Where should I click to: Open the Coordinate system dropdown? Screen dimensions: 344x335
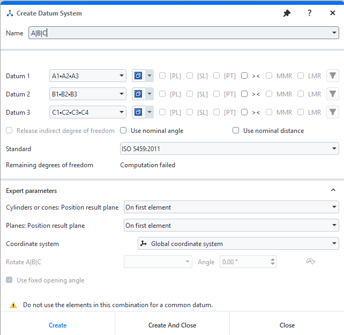coord(238,244)
